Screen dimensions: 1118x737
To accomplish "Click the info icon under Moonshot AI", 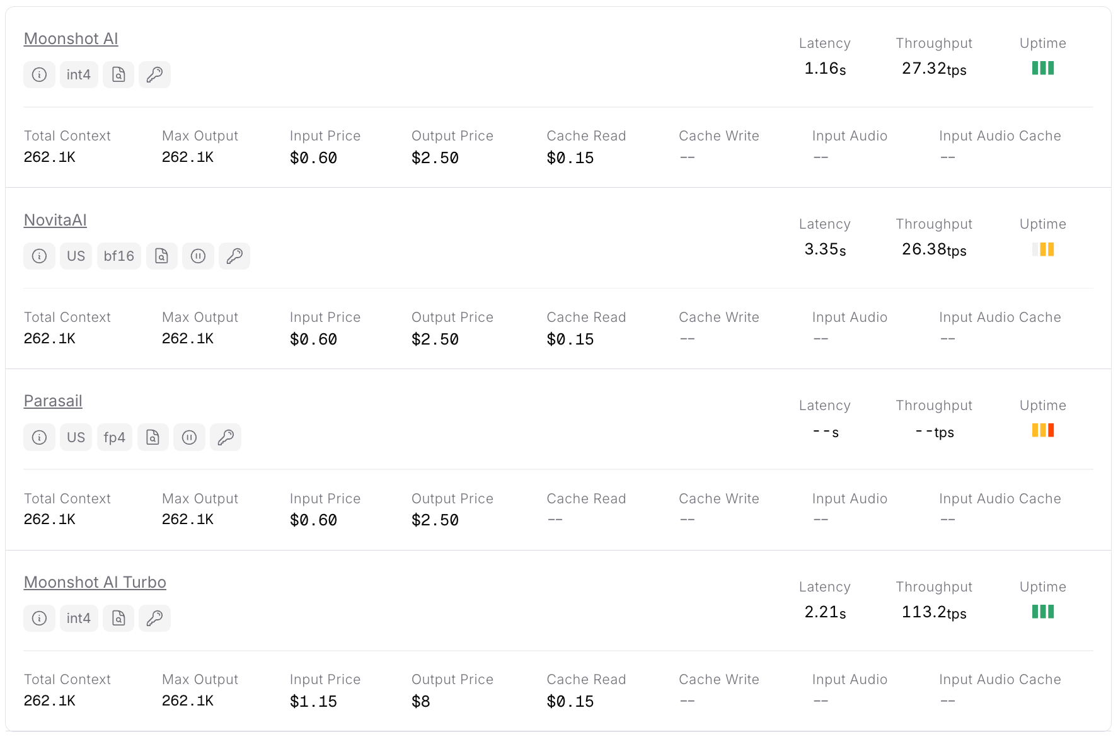I will pos(39,75).
